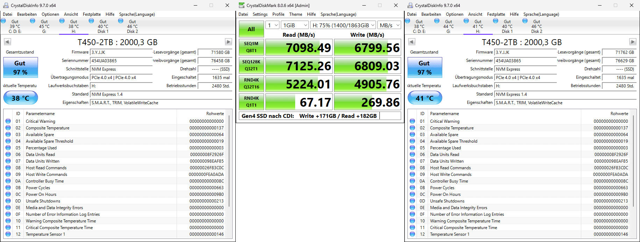Viewport: 640px width, 242px height.
Task: Open Optionen menu in right CrystalDiskInfo
Action: tap(455, 14)
